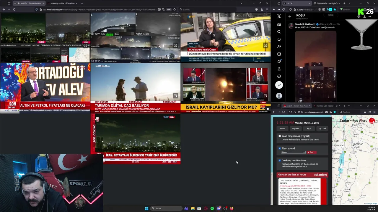
Task: Play the Dubai tweet video thumbnail
Action: [x=316, y=66]
